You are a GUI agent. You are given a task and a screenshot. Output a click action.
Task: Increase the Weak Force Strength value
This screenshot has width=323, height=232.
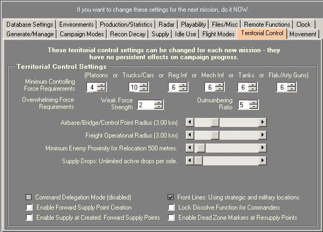[158, 102]
